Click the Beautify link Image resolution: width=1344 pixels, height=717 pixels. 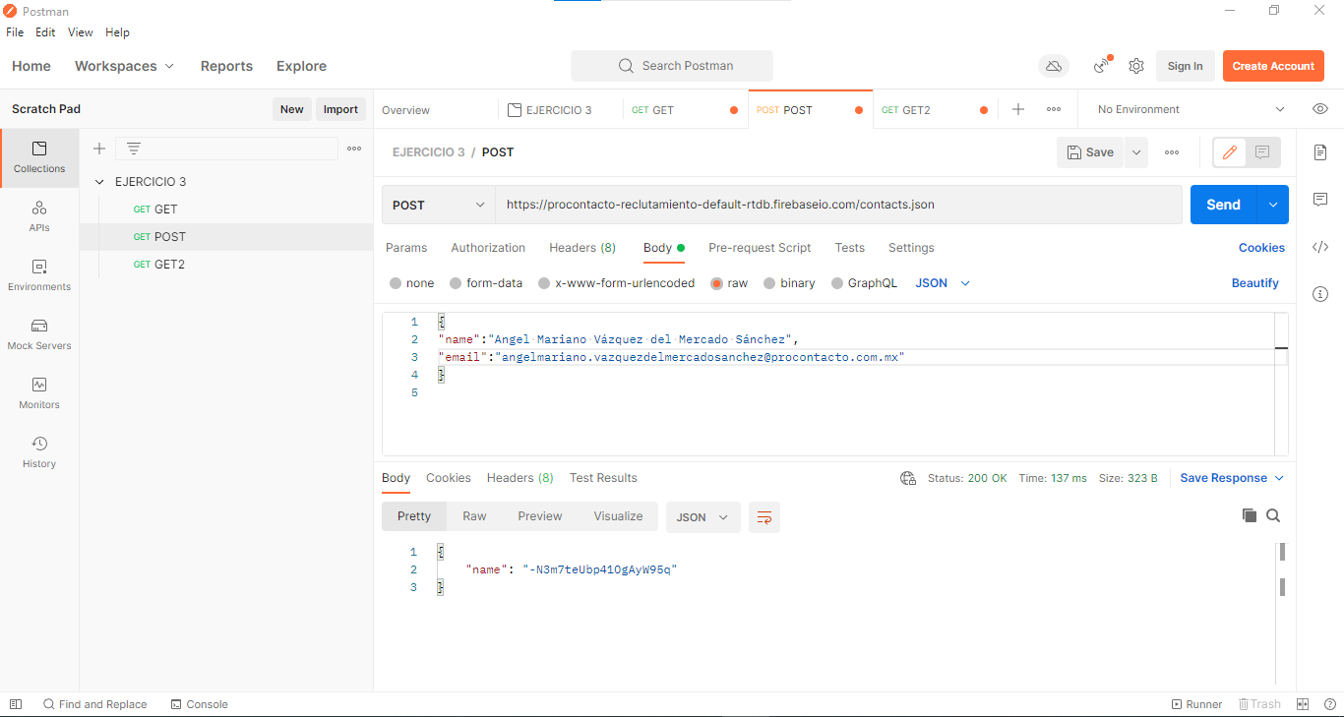point(1255,282)
